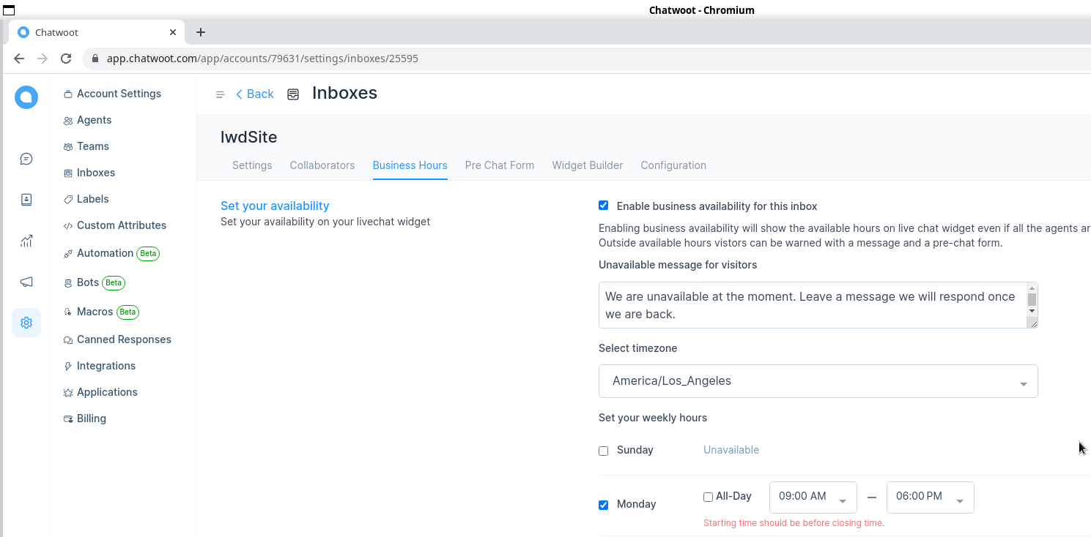The image size is (1091, 537).
Task: View Reports with the graph icon
Action: [x=26, y=240]
